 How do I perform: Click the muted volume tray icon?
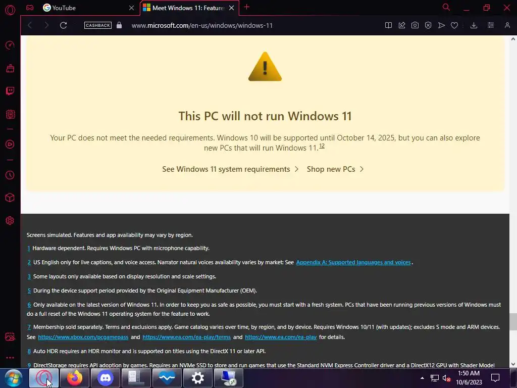(446, 378)
